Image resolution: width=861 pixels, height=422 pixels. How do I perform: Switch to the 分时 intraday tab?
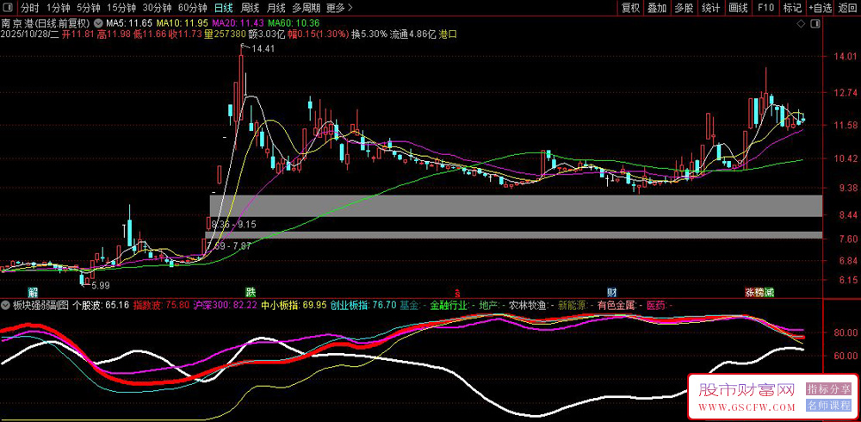tap(30, 8)
